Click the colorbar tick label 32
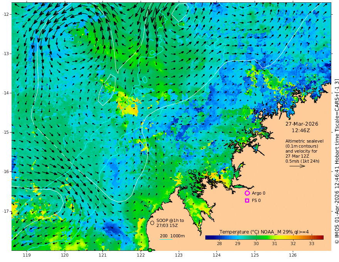This screenshot has height=262, width=339. tap(293, 244)
